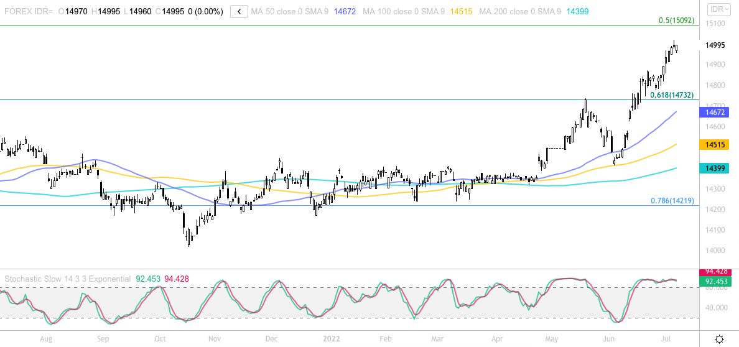
Task: Click the 0.786(14219) Fibonacci level label
Action: click(672, 201)
